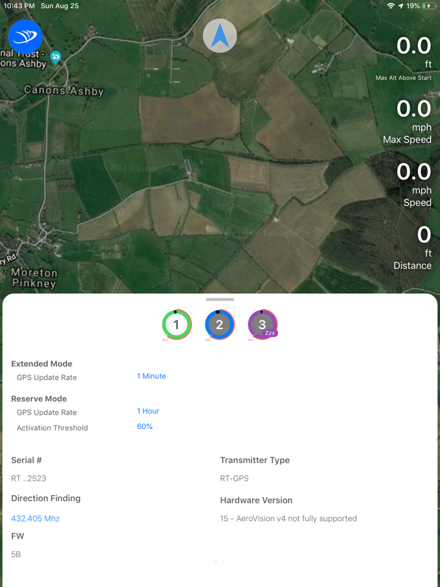This screenshot has height=587, width=440.
Task: Change Reserve Mode rate '1 Hour'
Action: (148, 411)
